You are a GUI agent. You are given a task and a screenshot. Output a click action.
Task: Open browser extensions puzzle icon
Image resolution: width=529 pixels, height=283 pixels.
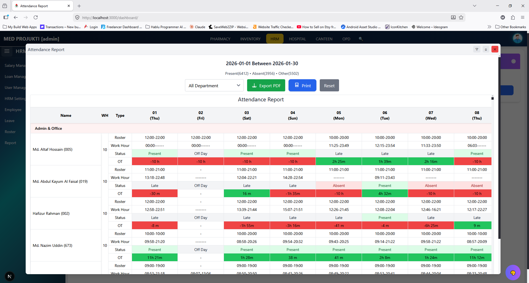coord(513,17)
